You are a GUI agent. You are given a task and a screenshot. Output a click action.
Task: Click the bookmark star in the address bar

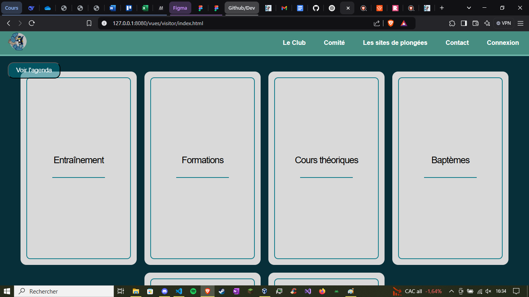[89, 23]
